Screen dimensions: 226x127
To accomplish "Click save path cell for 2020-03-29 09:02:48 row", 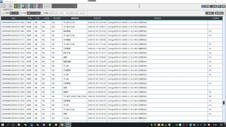I will pyautogui.click(x=157, y=66).
